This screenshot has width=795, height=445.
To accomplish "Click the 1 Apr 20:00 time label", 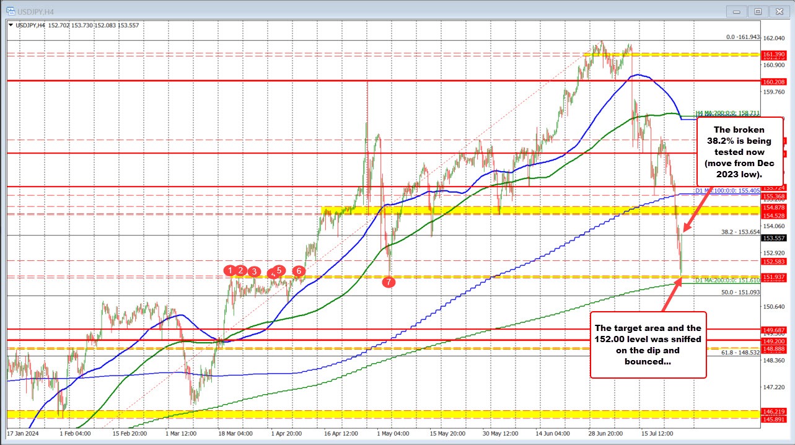I will click(x=286, y=433).
